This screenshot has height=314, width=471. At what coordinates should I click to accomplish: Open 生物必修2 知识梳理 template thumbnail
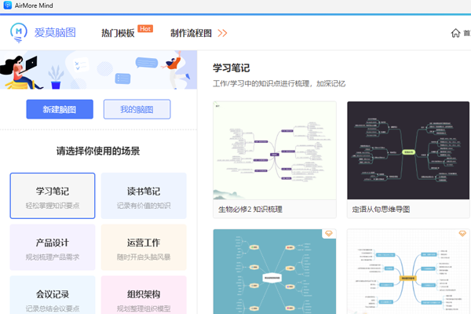pyautogui.click(x=275, y=150)
